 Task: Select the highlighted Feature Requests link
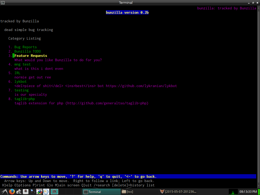(x=31, y=56)
